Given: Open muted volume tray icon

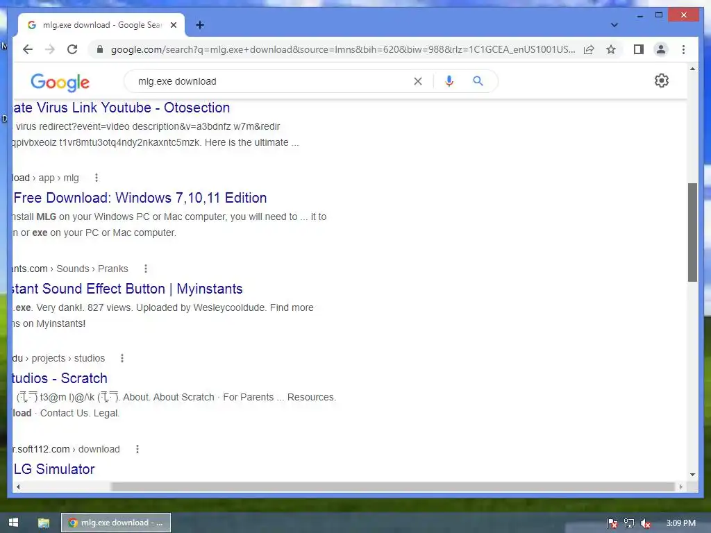Looking at the screenshot, I should point(646,523).
